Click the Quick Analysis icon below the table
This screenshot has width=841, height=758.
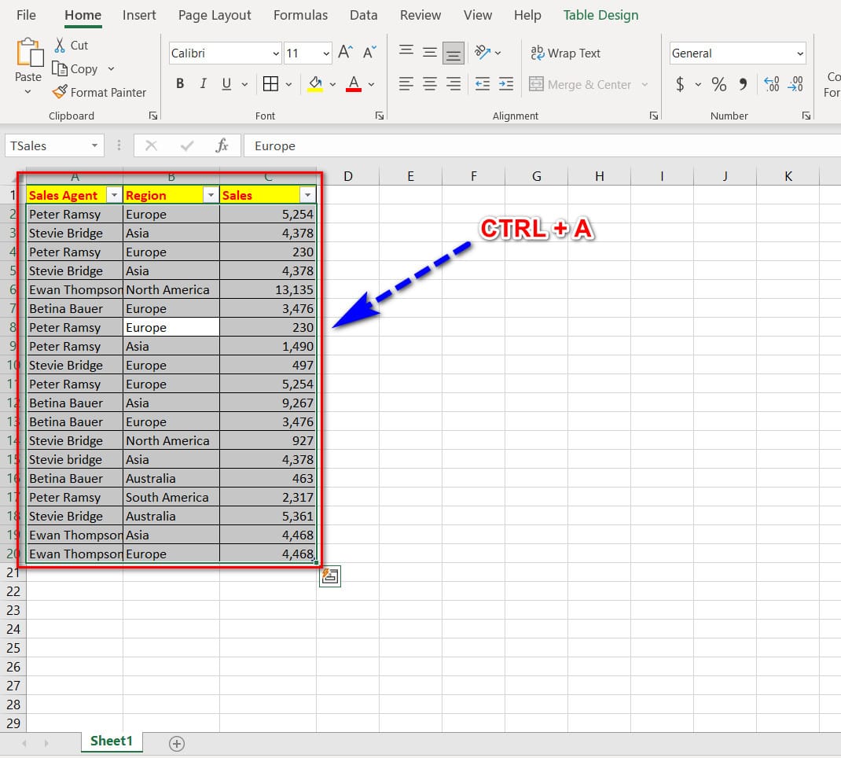[x=330, y=576]
